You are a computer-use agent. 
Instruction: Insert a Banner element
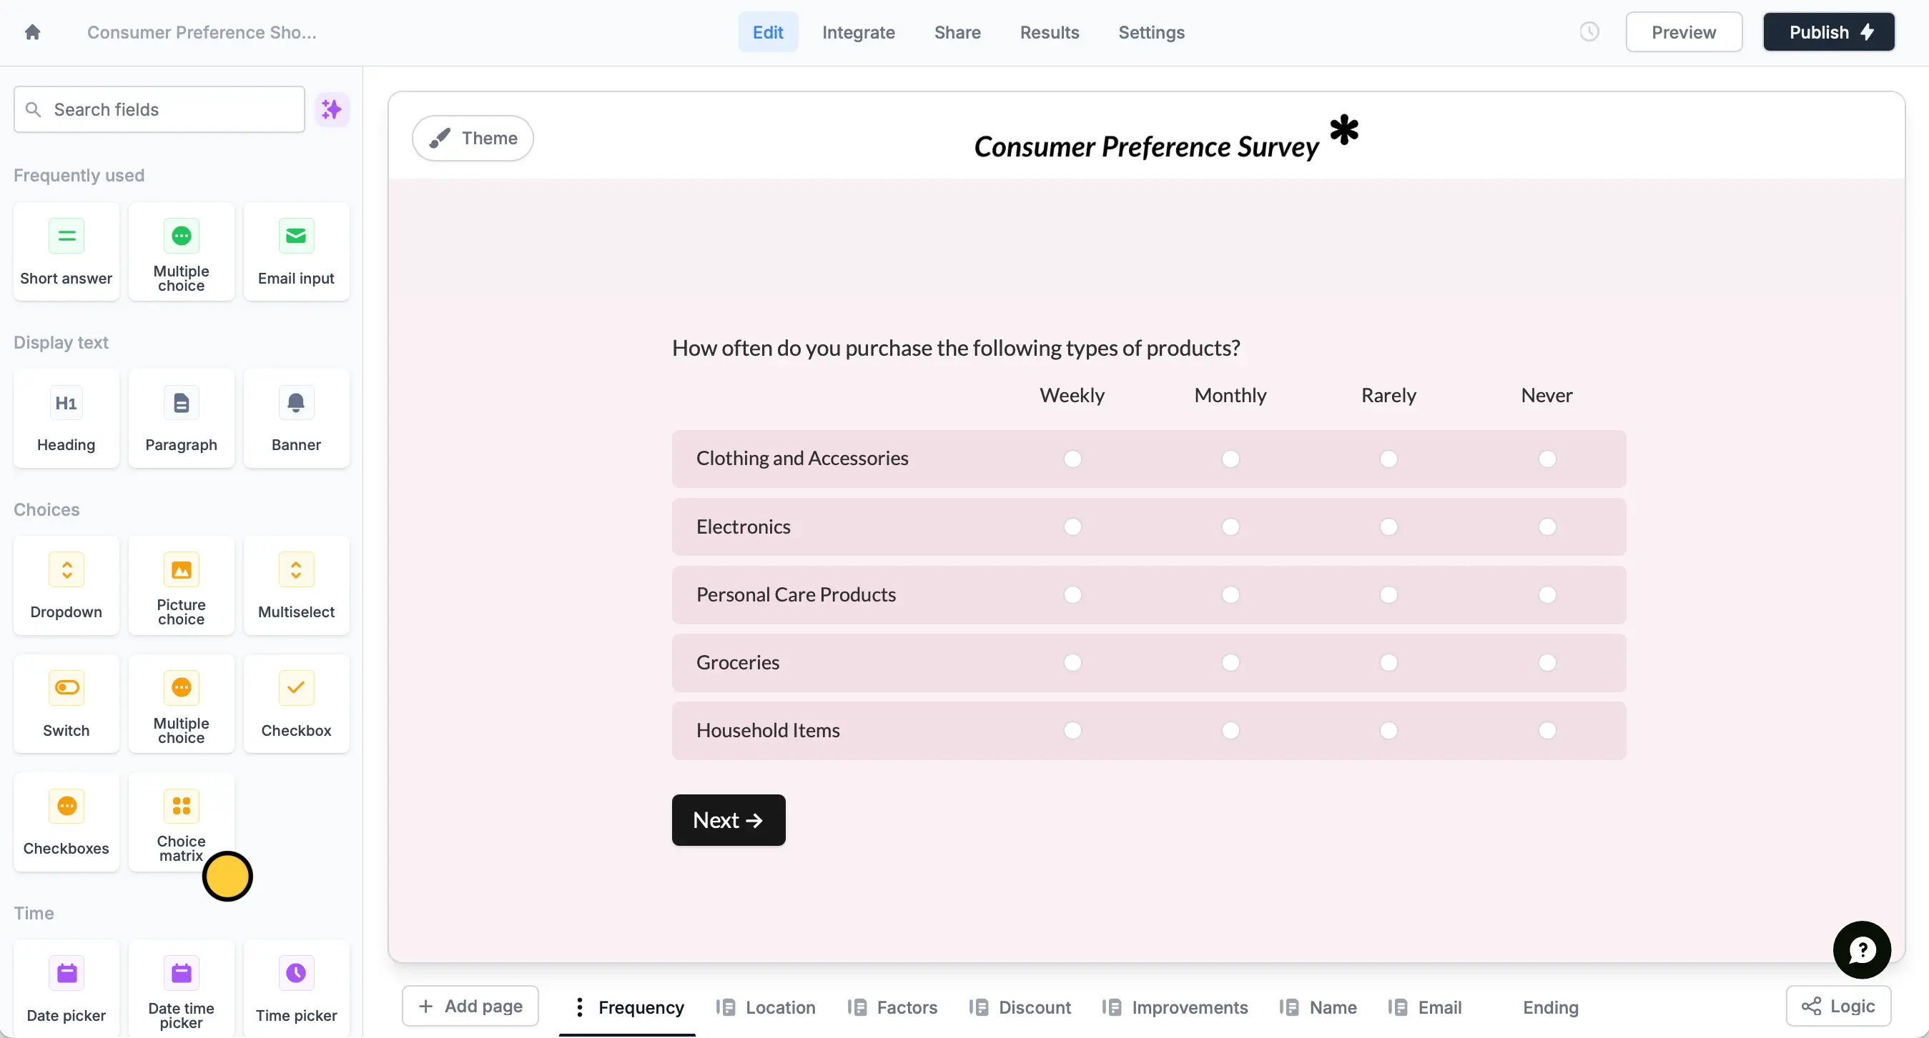click(297, 419)
